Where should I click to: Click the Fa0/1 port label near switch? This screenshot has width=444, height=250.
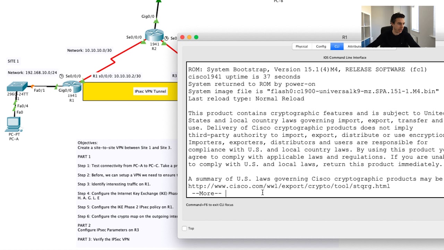point(39,90)
